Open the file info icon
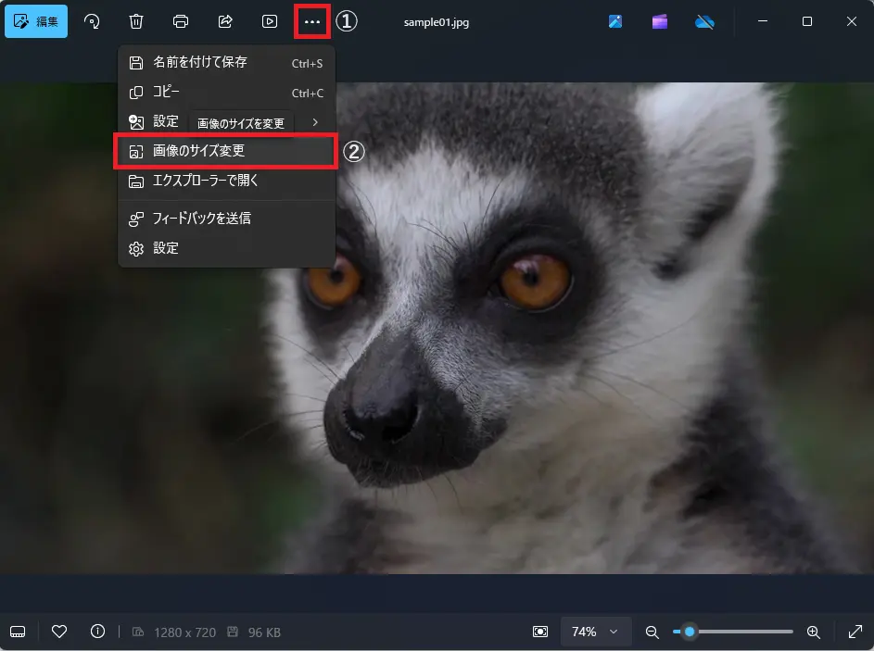The width and height of the screenshot is (874, 651). coord(97,632)
